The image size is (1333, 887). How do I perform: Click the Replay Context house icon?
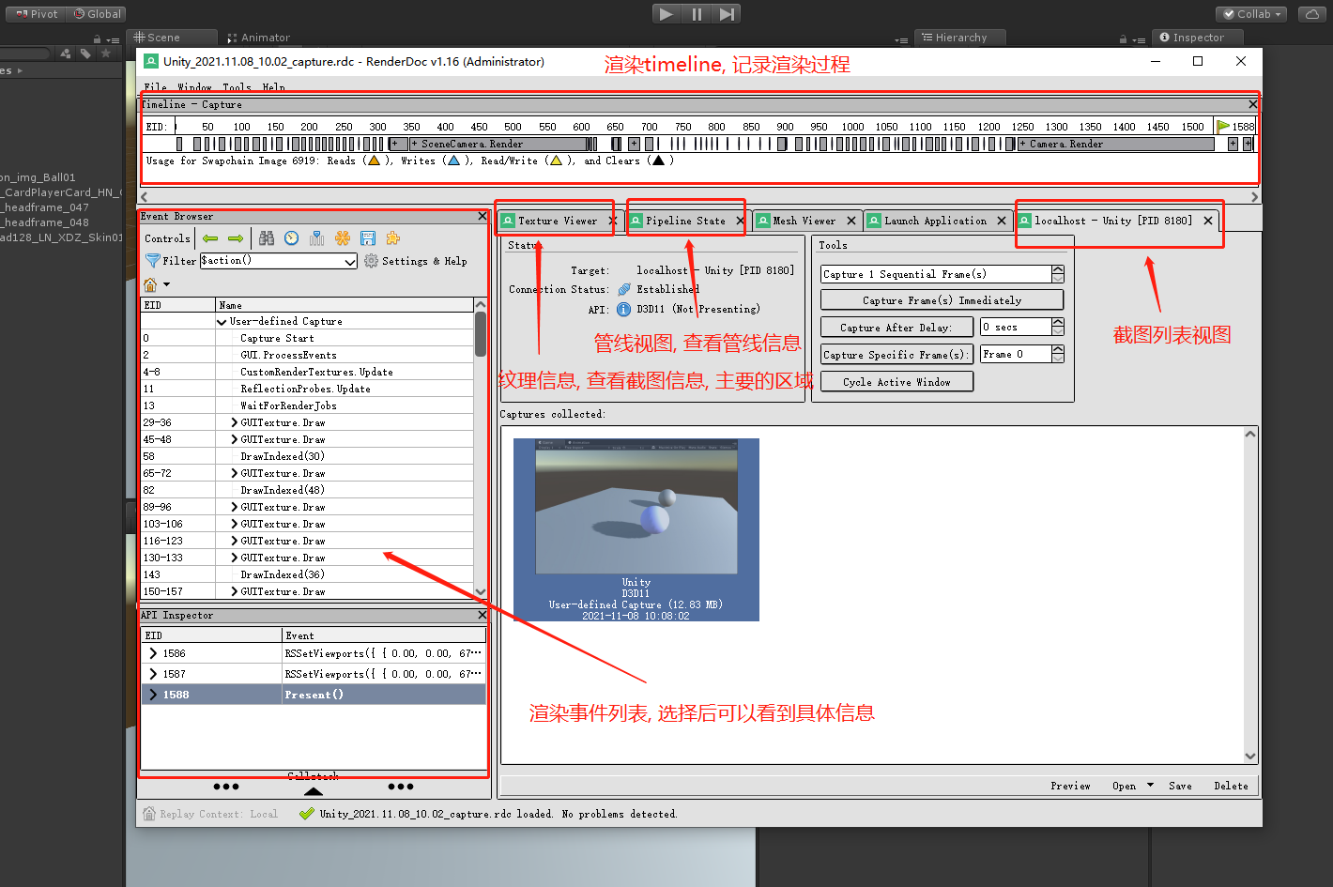pos(149,814)
